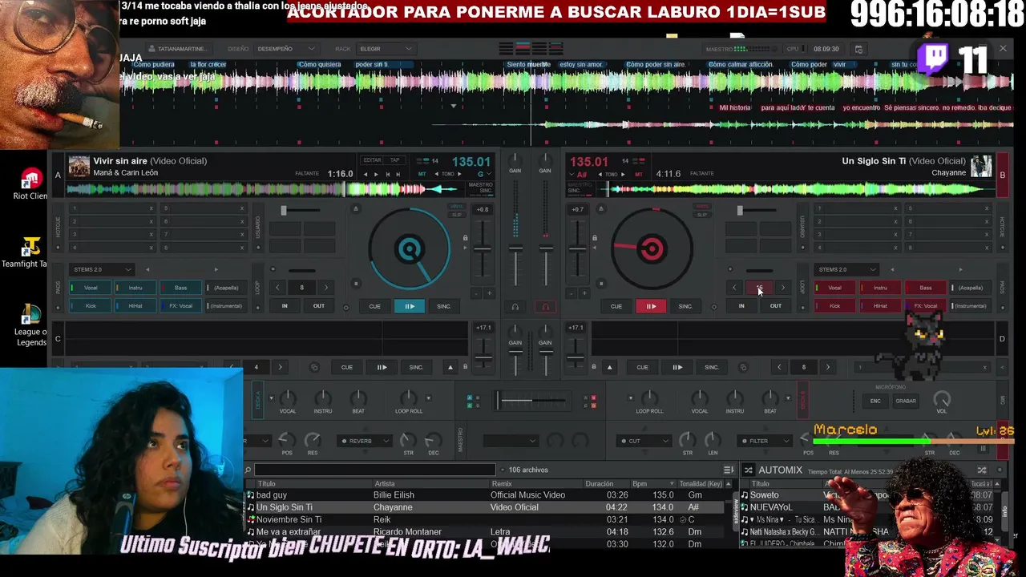Toggle the Instru stem pad on deck B
The width and height of the screenshot is (1026, 577).
(x=880, y=288)
